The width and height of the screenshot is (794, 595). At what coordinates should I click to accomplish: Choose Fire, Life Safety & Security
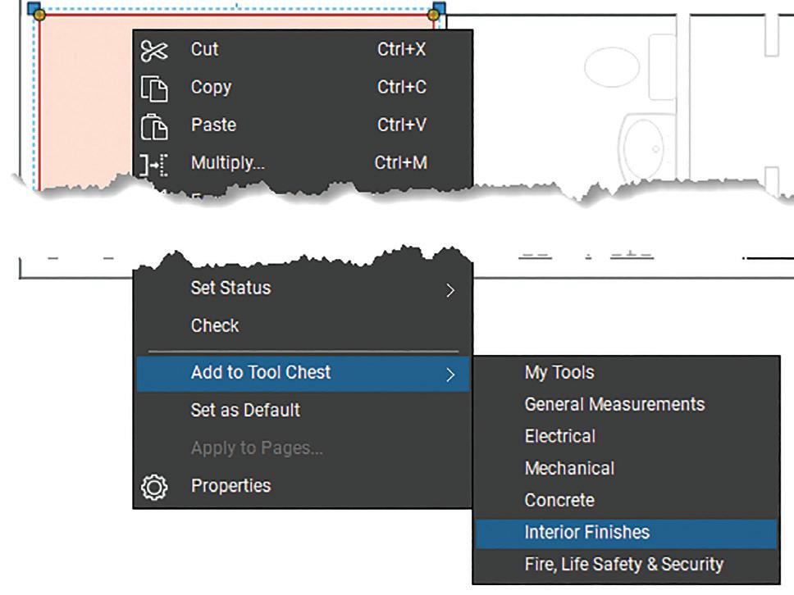click(x=624, y=565)
